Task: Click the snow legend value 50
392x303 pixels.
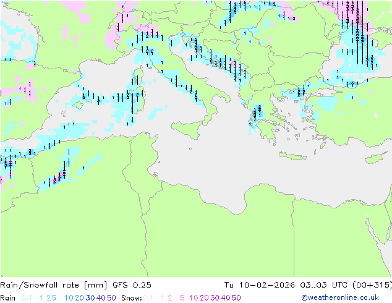Action: pos(236,298)
